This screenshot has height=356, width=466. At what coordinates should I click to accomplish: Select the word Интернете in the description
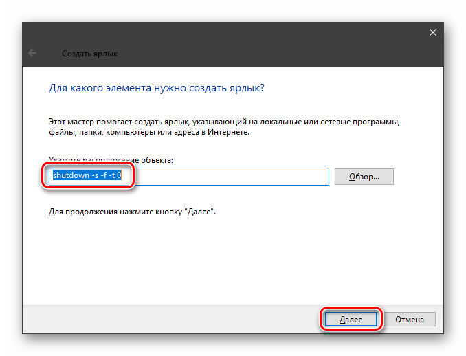click(x=228, y=132)
